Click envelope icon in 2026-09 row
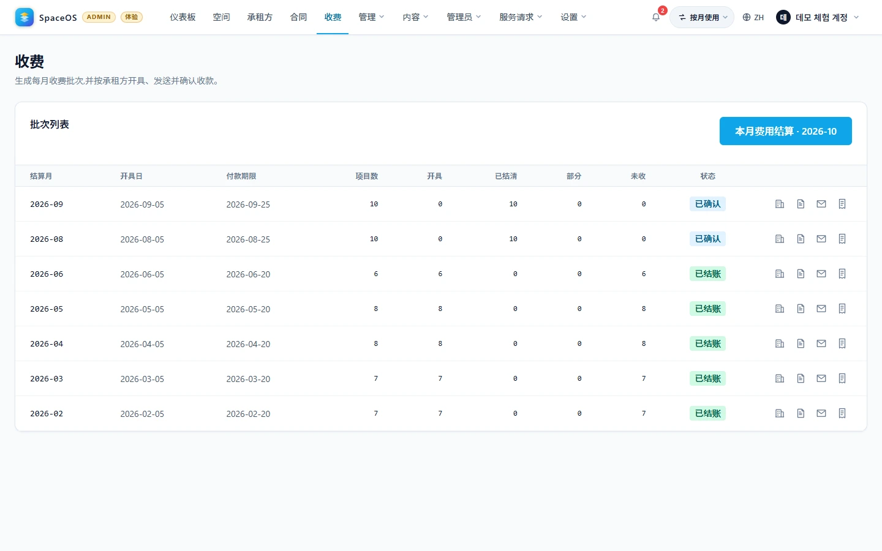Viewport: 882px width, 551px height. point(821,204)
